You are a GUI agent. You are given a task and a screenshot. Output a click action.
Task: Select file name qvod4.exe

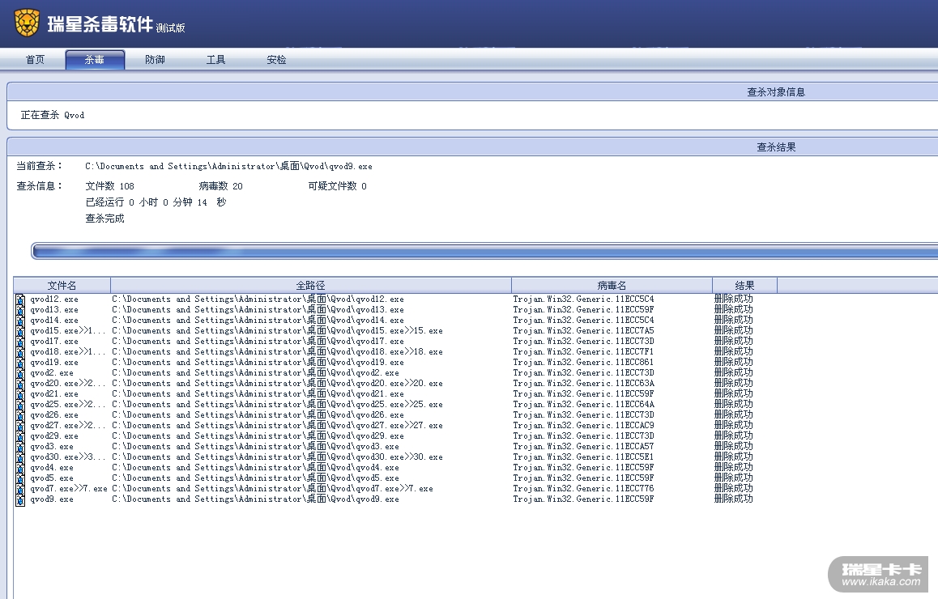(x=52, y=468)
